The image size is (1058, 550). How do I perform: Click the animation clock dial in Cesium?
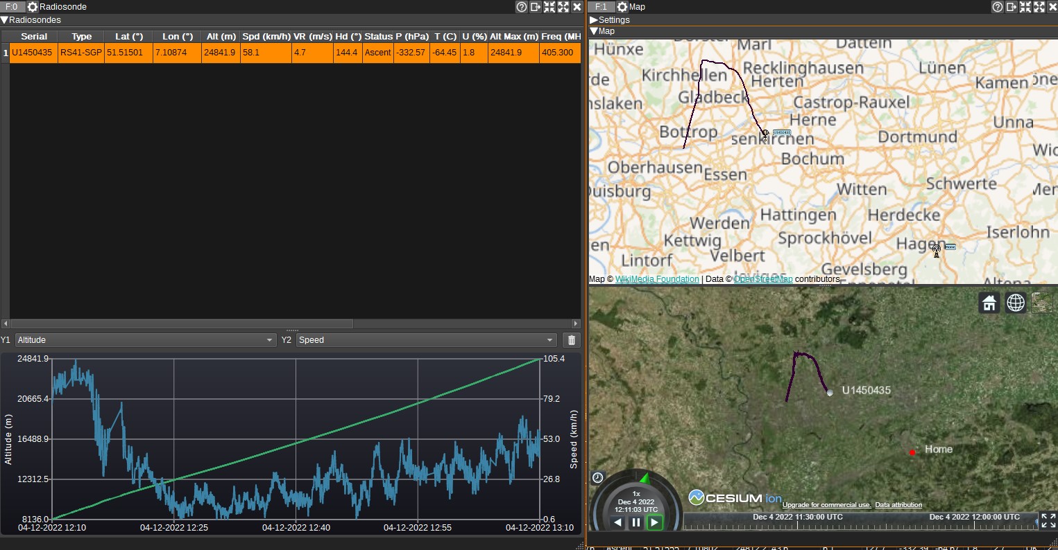pyautogui.click(x=597, y=477)
